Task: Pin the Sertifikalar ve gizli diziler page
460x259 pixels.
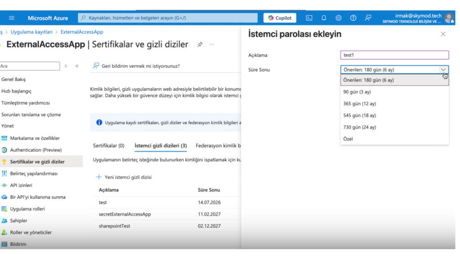Action: 200,44
